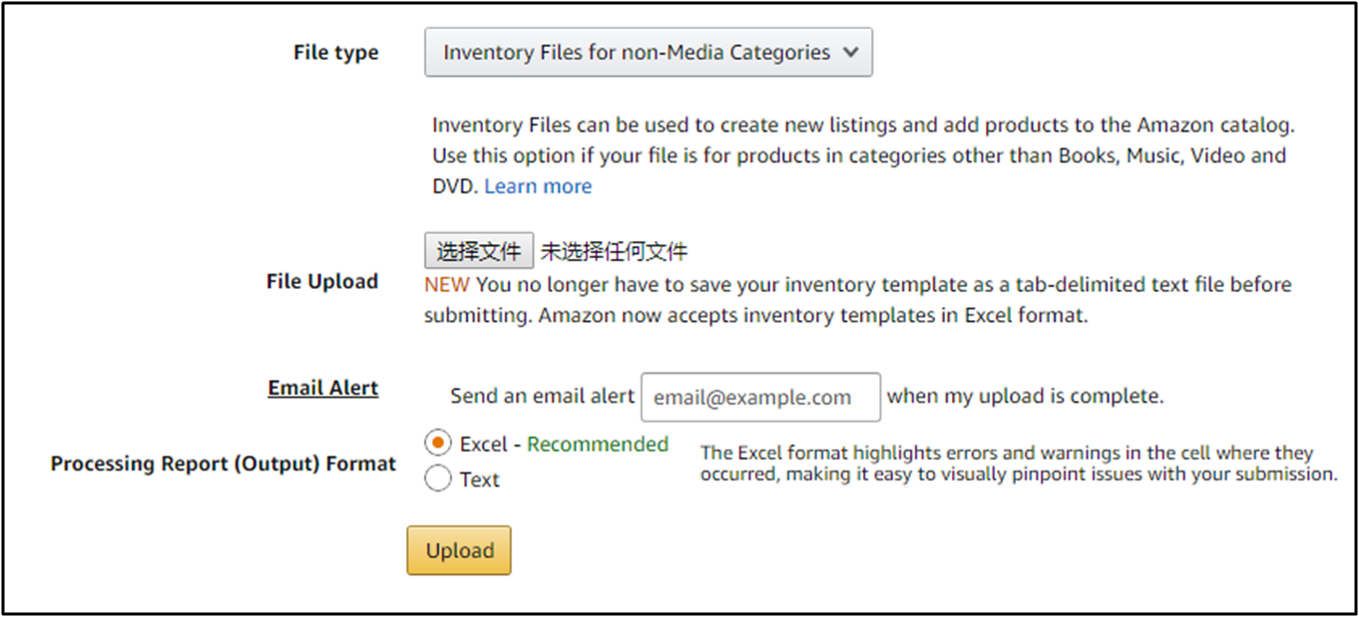Click the green Recommended label text
1359x617 pixels.
[x=598, y=444]
